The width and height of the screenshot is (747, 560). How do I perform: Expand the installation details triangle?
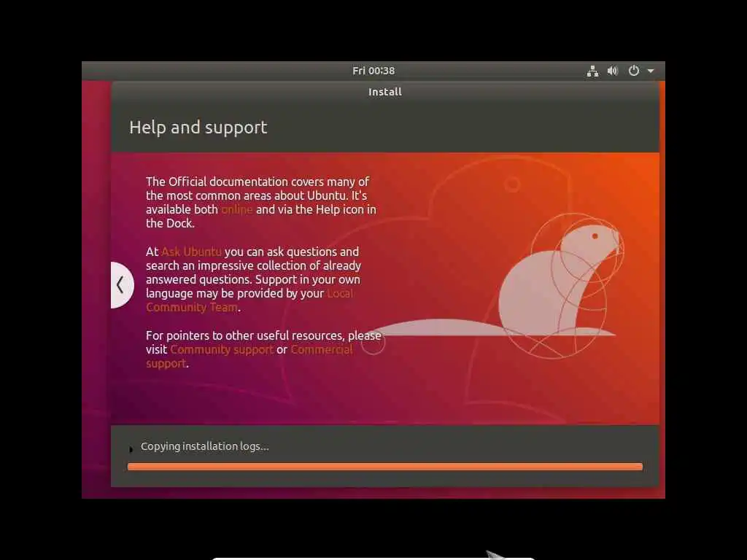pyautogui.click(x=131, y=448)
